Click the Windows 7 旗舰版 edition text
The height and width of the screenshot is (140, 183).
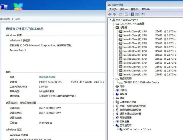[20, 40]
